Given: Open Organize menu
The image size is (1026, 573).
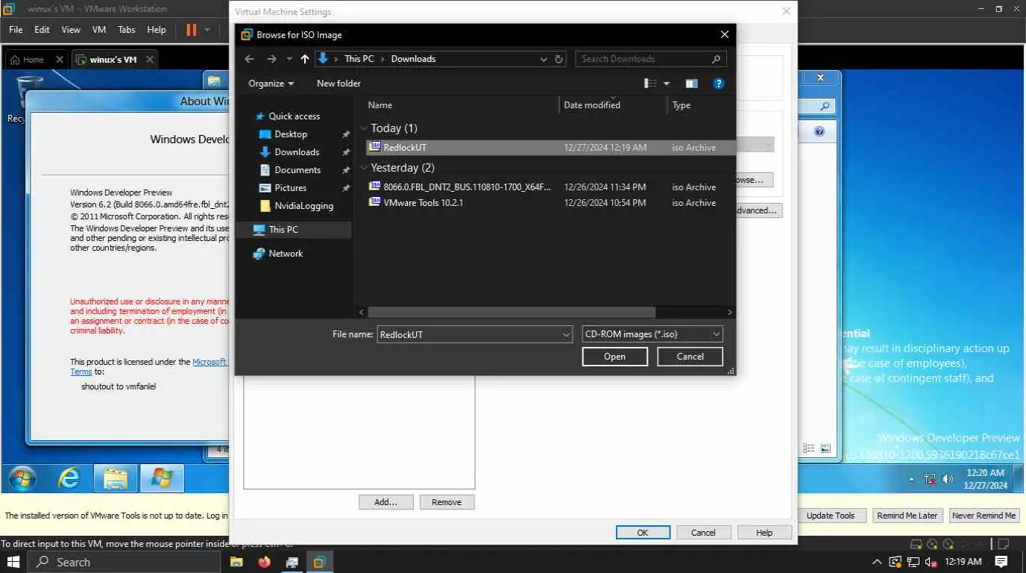Looking at the screenshot, I should coord(271,84).
